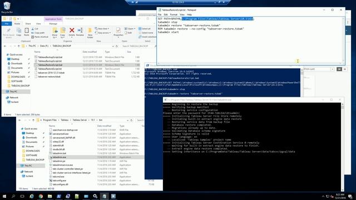Click the console window vertical scrollbar

click(x=343, y=146)
